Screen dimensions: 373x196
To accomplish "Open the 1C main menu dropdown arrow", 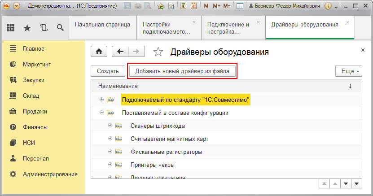I will point(17,6).
